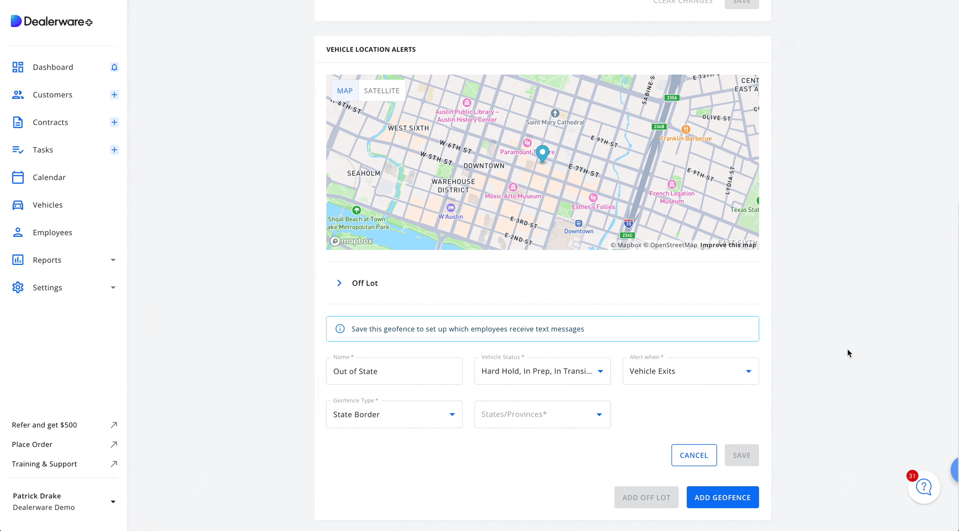This screenshot has width=959, height=531.
Task: Add a new contract with plus icon
Action: coord(114,122)
